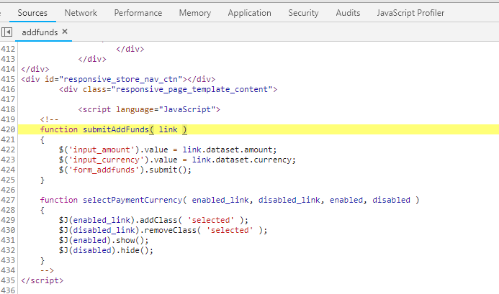
Task: Open the Network tab
Action: coord(81,13)
